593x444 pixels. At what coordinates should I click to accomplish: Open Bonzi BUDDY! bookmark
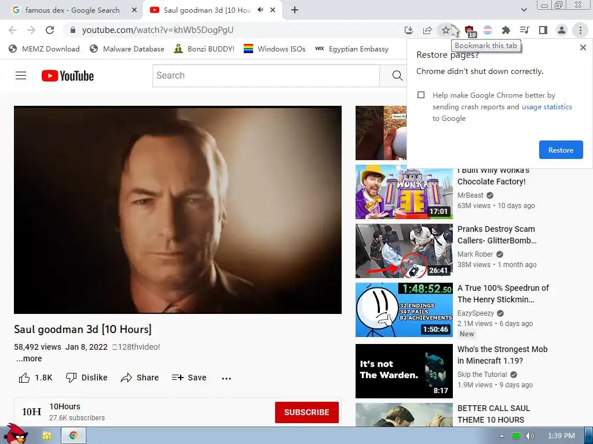[x=204, y=49]
